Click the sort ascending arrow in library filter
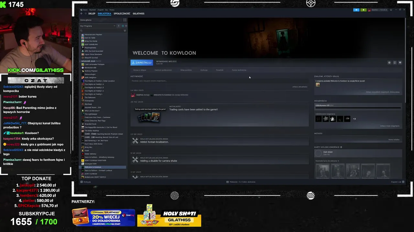 coord(119,26)
